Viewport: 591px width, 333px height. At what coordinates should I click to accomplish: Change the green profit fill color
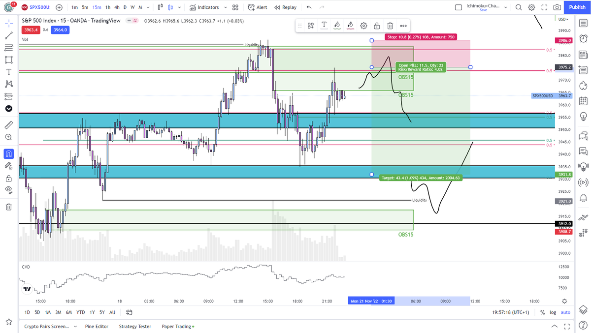(337, 26)
